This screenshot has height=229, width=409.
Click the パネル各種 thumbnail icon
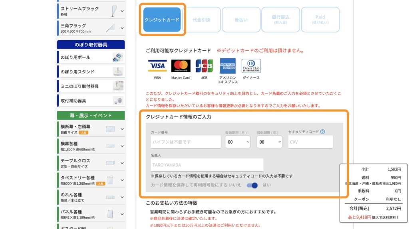point(110,214)
